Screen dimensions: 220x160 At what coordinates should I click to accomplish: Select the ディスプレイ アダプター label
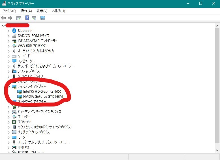(x=32, y=86)
